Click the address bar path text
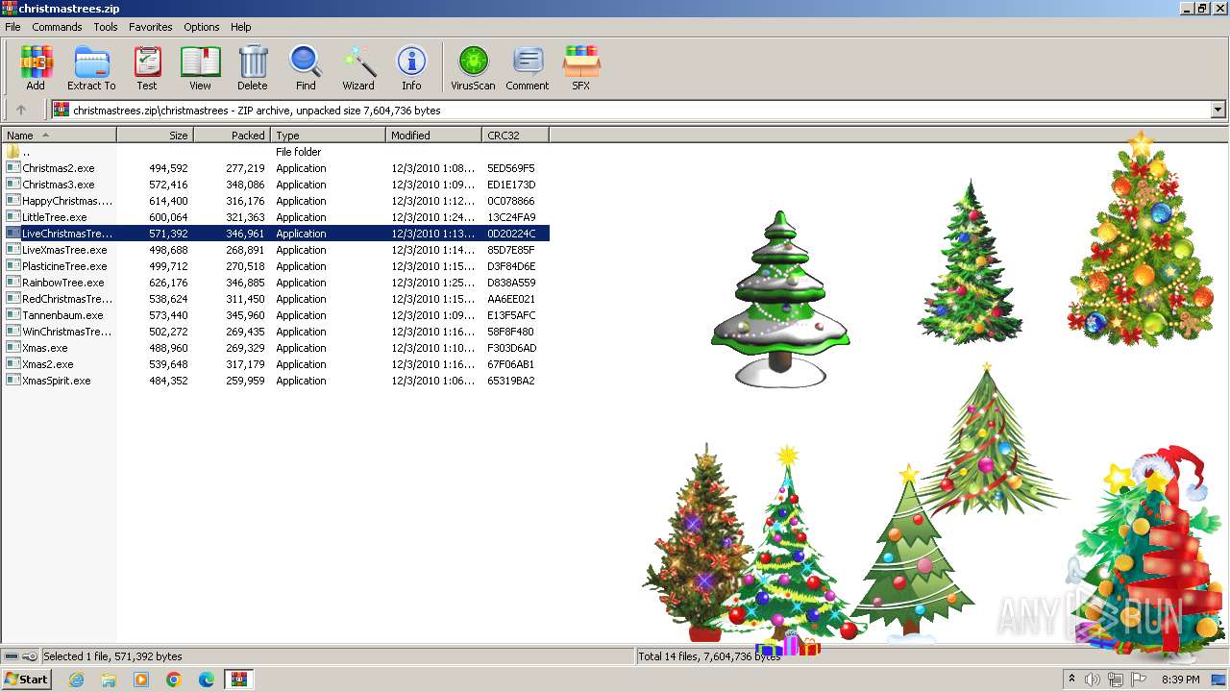The width and height of the screenshot is (1230, 692). [x=257, y=111]
